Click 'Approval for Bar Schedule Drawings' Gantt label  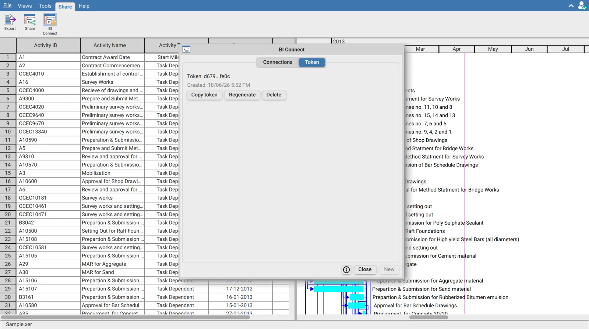(x=415, y=305)
